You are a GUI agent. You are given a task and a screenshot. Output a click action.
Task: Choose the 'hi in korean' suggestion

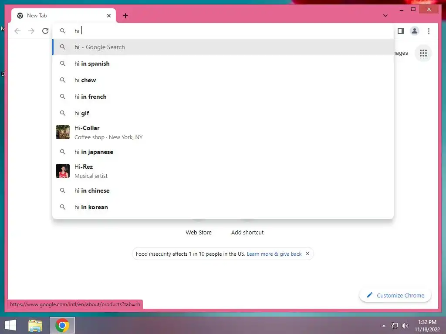tap(223, 207)
